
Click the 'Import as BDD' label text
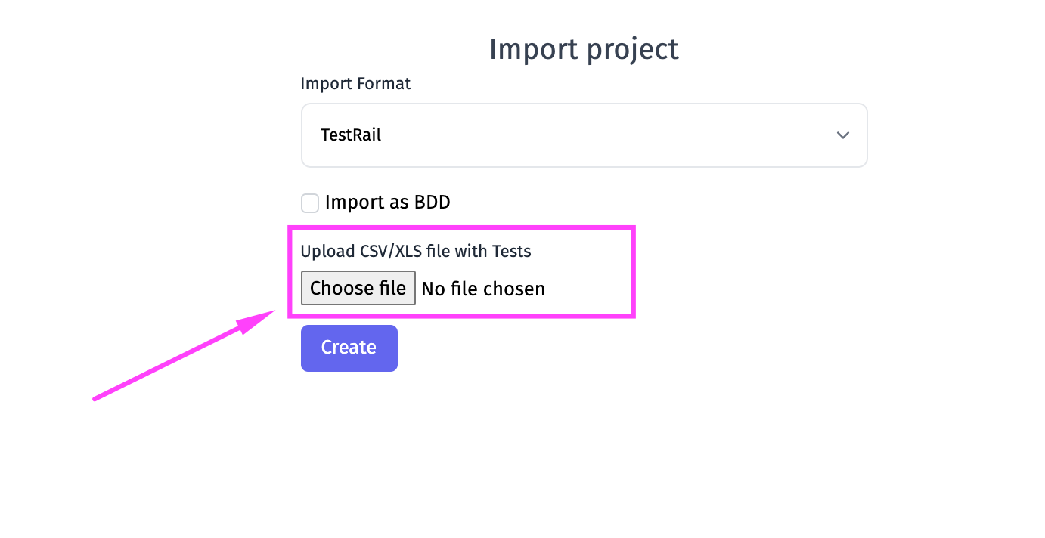pos(388,203)
